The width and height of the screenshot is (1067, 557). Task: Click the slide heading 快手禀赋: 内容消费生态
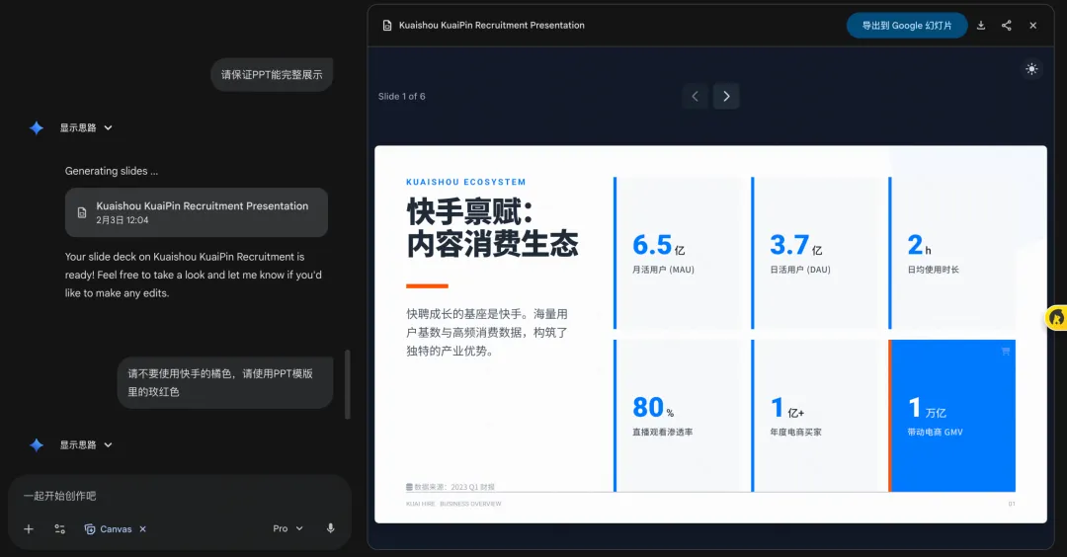pos(492,228)
